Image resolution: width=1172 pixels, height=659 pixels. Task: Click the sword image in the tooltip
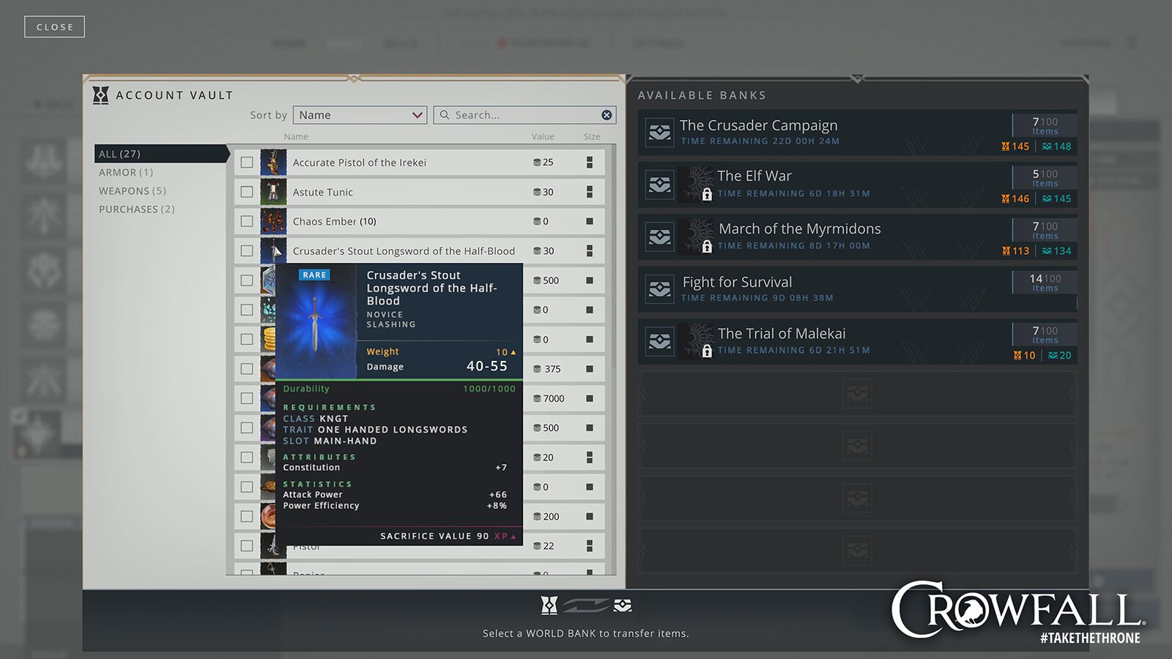click(x=316, y=323)
